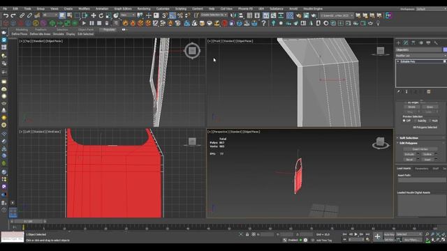Activate Select and Scale tool
Screen dimensions: 447x251
pos(109,15)
